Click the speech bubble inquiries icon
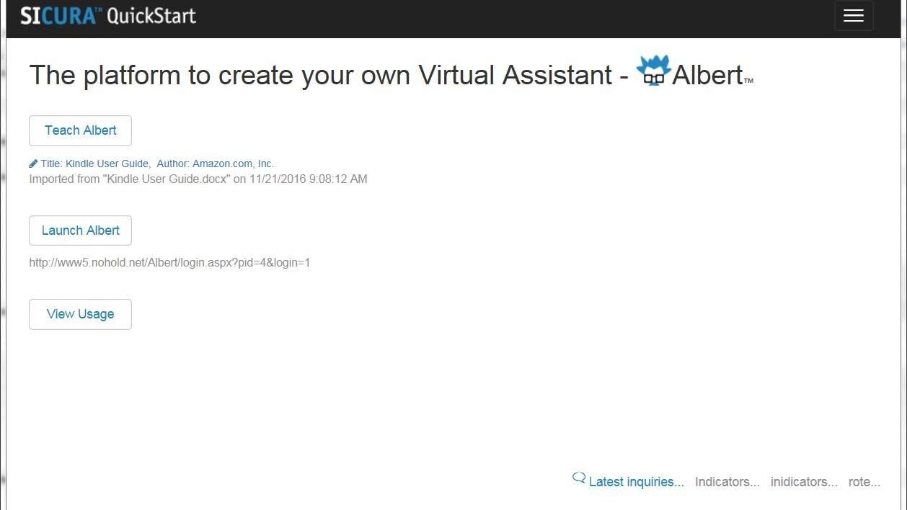The width and height of the screenshot is (907, 510). point(578,478)
